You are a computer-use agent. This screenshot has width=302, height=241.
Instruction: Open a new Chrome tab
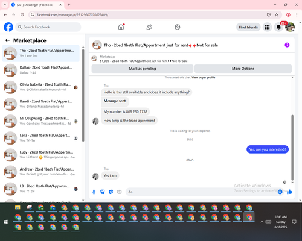[69, 5]
